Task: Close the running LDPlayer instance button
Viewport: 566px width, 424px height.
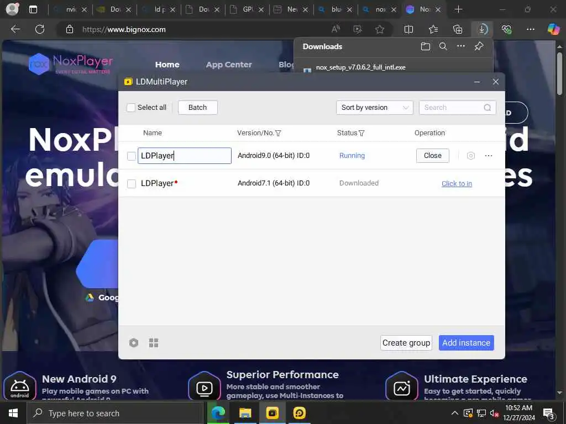Action: coord(432,155)
